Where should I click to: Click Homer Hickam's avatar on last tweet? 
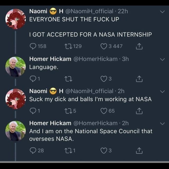tap(16, 131)
